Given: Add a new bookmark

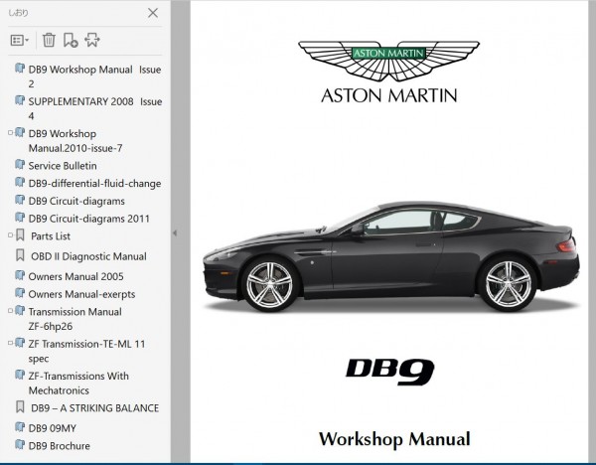Looking at the screenshot, I should pos(71,40).
